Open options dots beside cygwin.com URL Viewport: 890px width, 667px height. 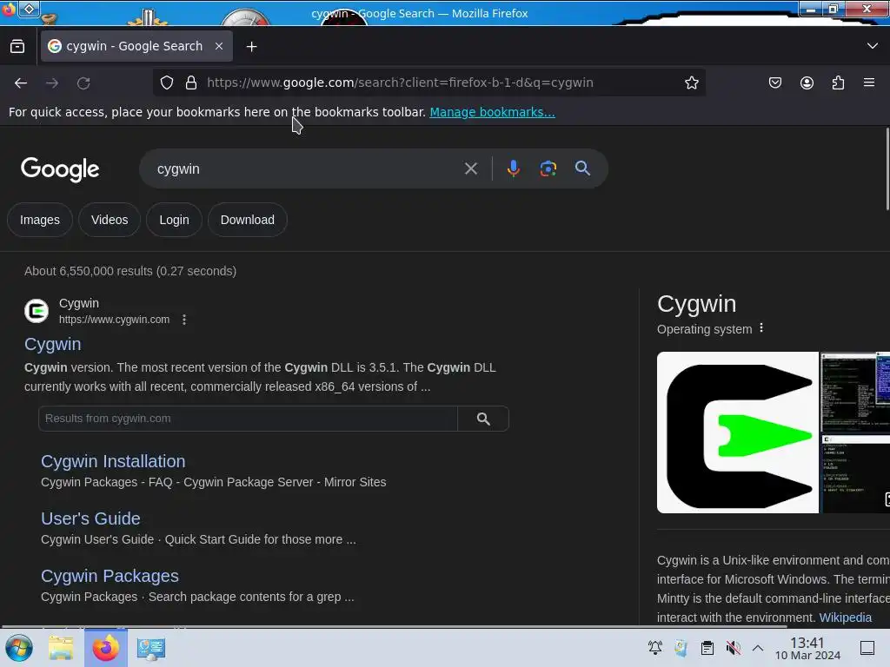[x=184, y=320]
